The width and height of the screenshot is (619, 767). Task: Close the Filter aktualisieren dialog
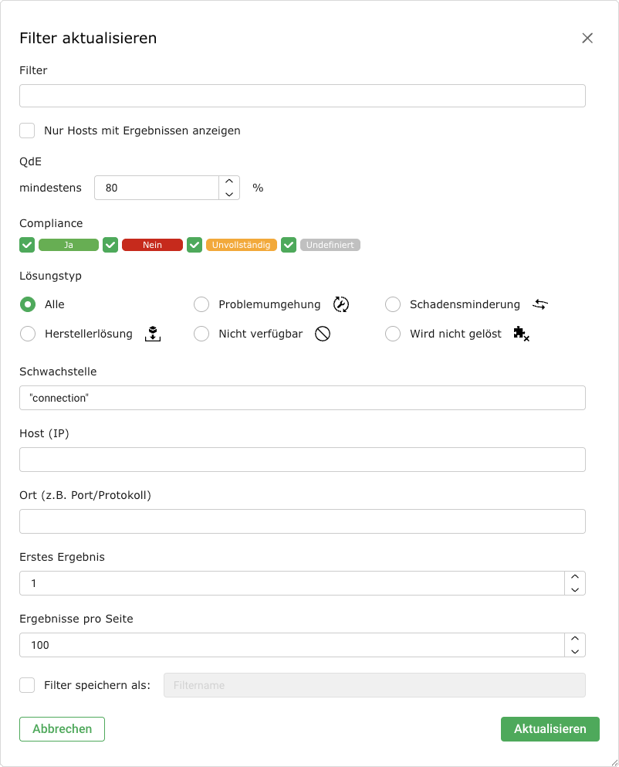coord(587,38)
